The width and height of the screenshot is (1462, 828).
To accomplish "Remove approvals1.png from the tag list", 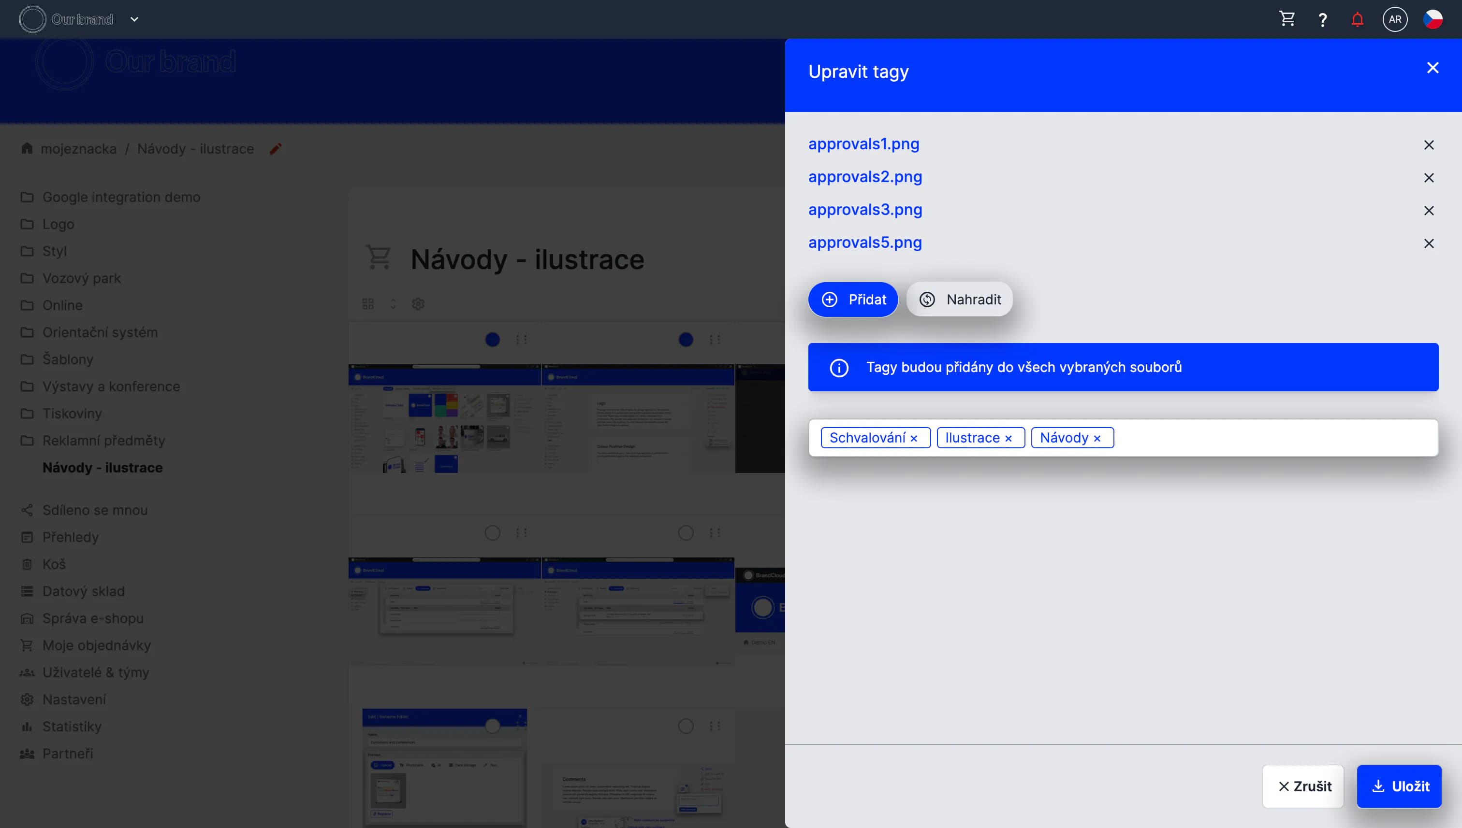I will point(1429,145).
